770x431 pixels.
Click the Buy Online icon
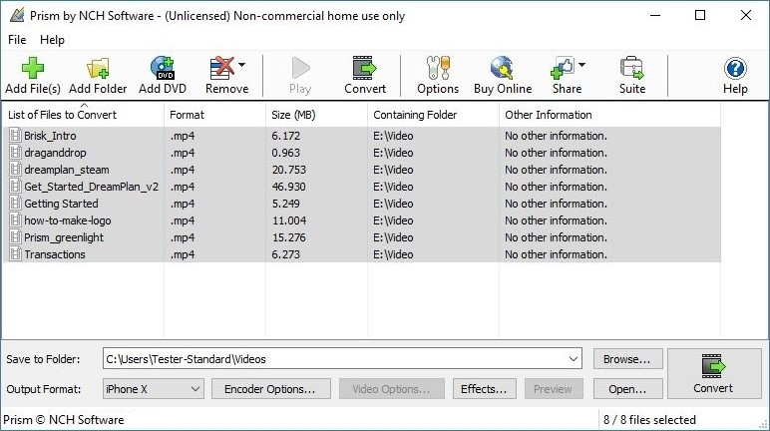click(502, 69)
